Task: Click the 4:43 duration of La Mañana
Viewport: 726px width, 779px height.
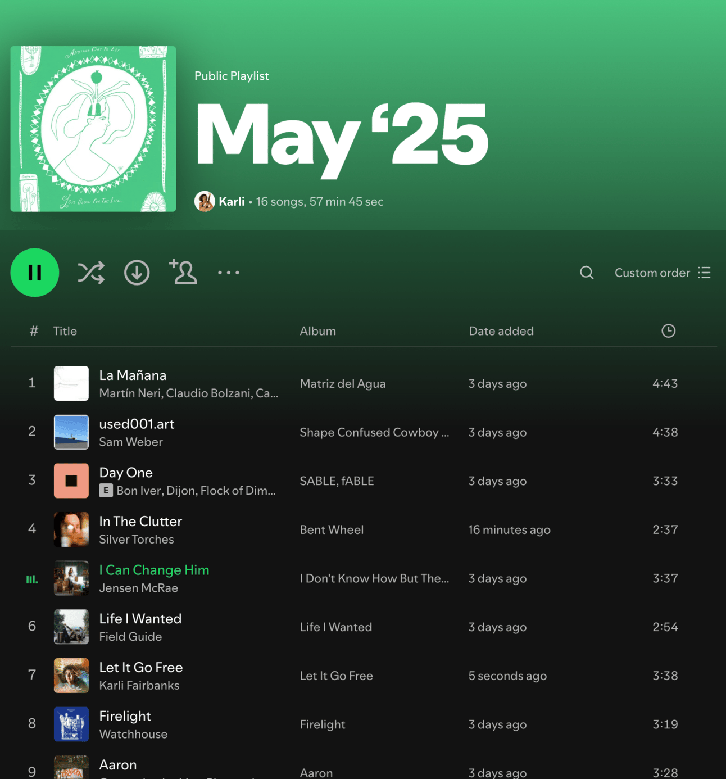Action: [x=665, y=383]
